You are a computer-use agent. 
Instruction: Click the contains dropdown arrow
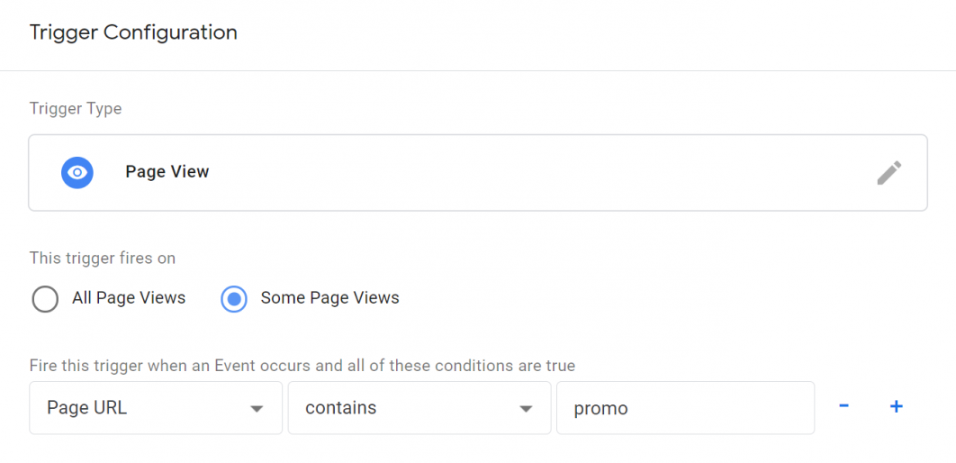(526, 409)
